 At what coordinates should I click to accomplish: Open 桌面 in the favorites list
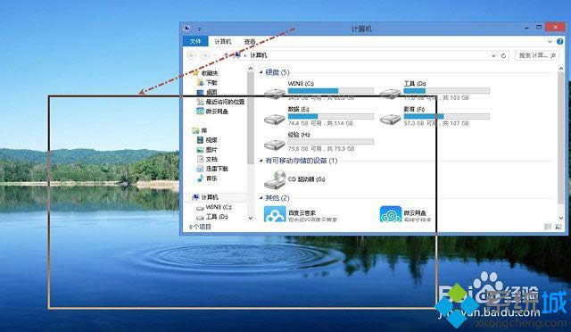pos(207,92)
